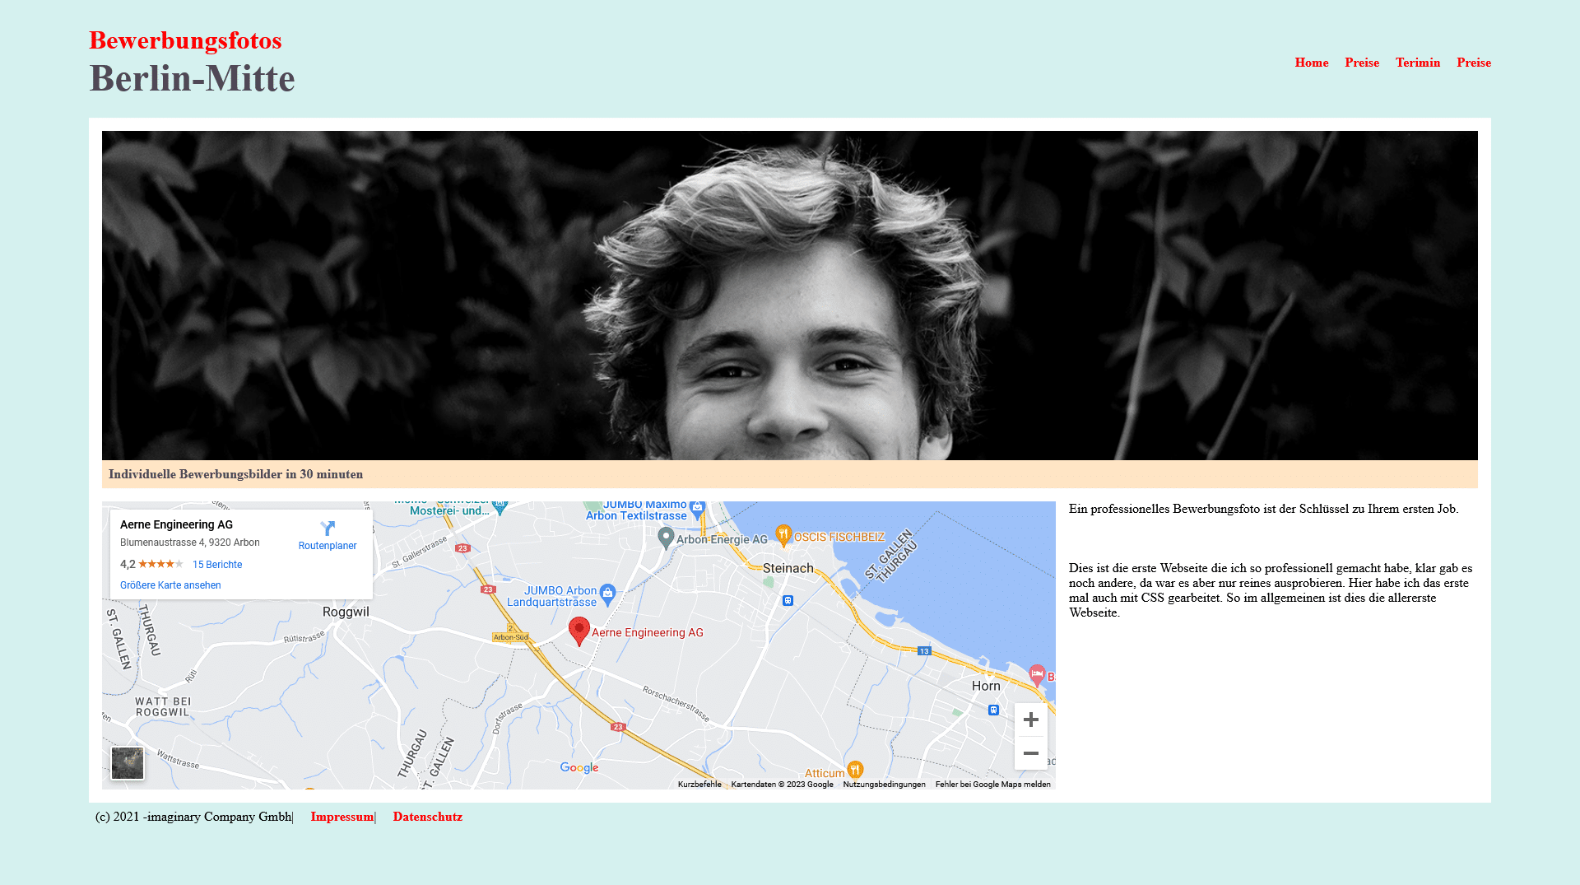The width and height of the screenshot is (1580, 885).
Task: Zoom out the map with minus button
Action: coord(1030,753)
